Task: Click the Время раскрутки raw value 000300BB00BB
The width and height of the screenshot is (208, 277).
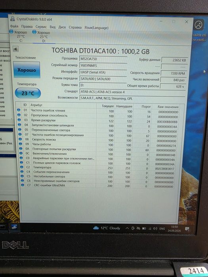Action: pos(167,122)
